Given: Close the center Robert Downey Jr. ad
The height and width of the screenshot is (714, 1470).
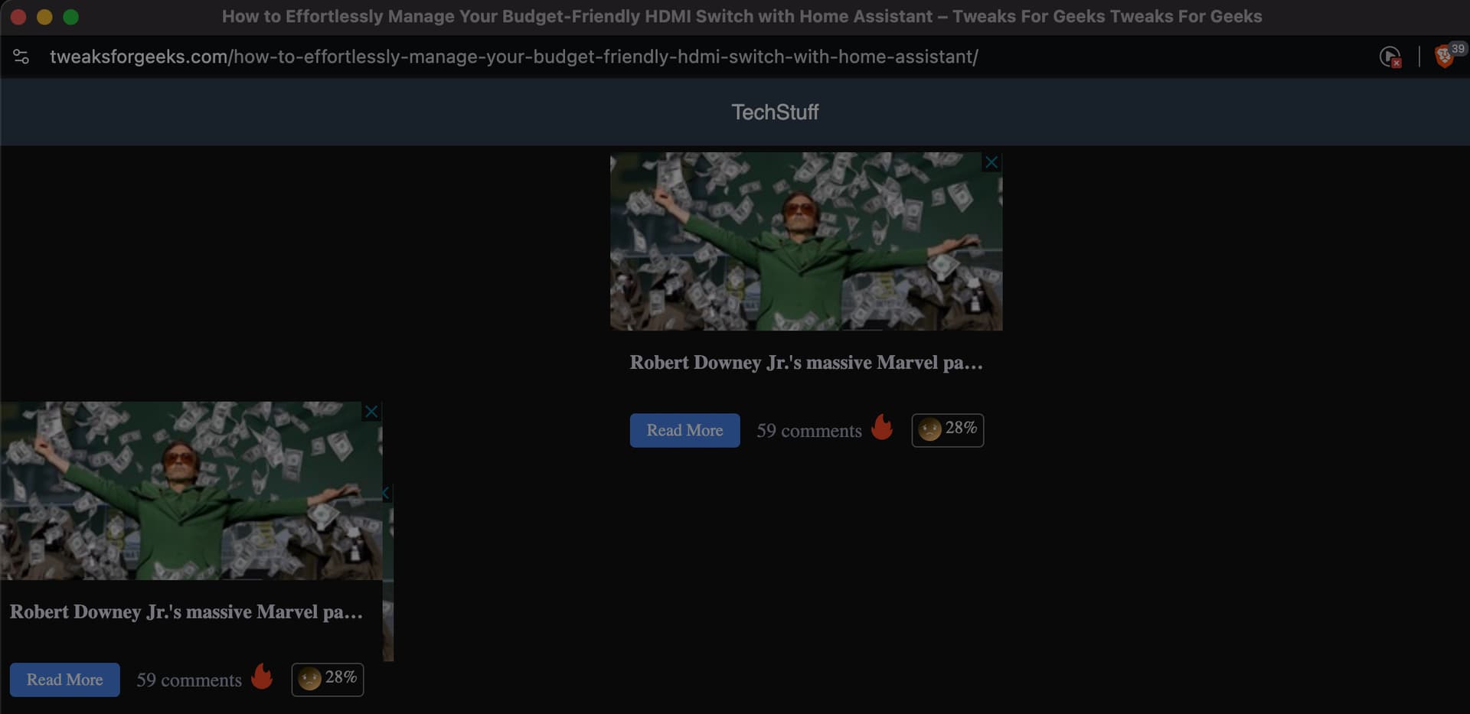Looking at the screenshot, I should click(x=991, y=162).
